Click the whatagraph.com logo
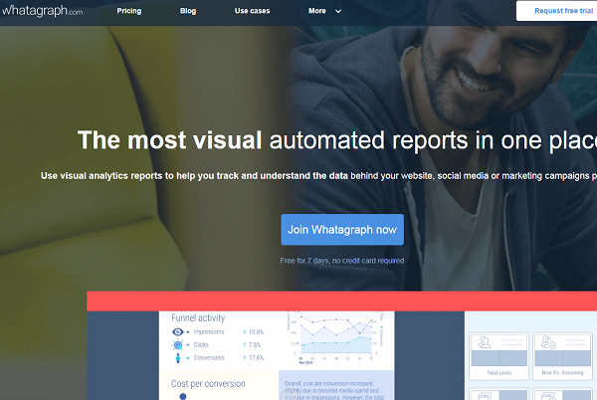Viewport: 597px width, 400px height. click(x=42, y=11)
